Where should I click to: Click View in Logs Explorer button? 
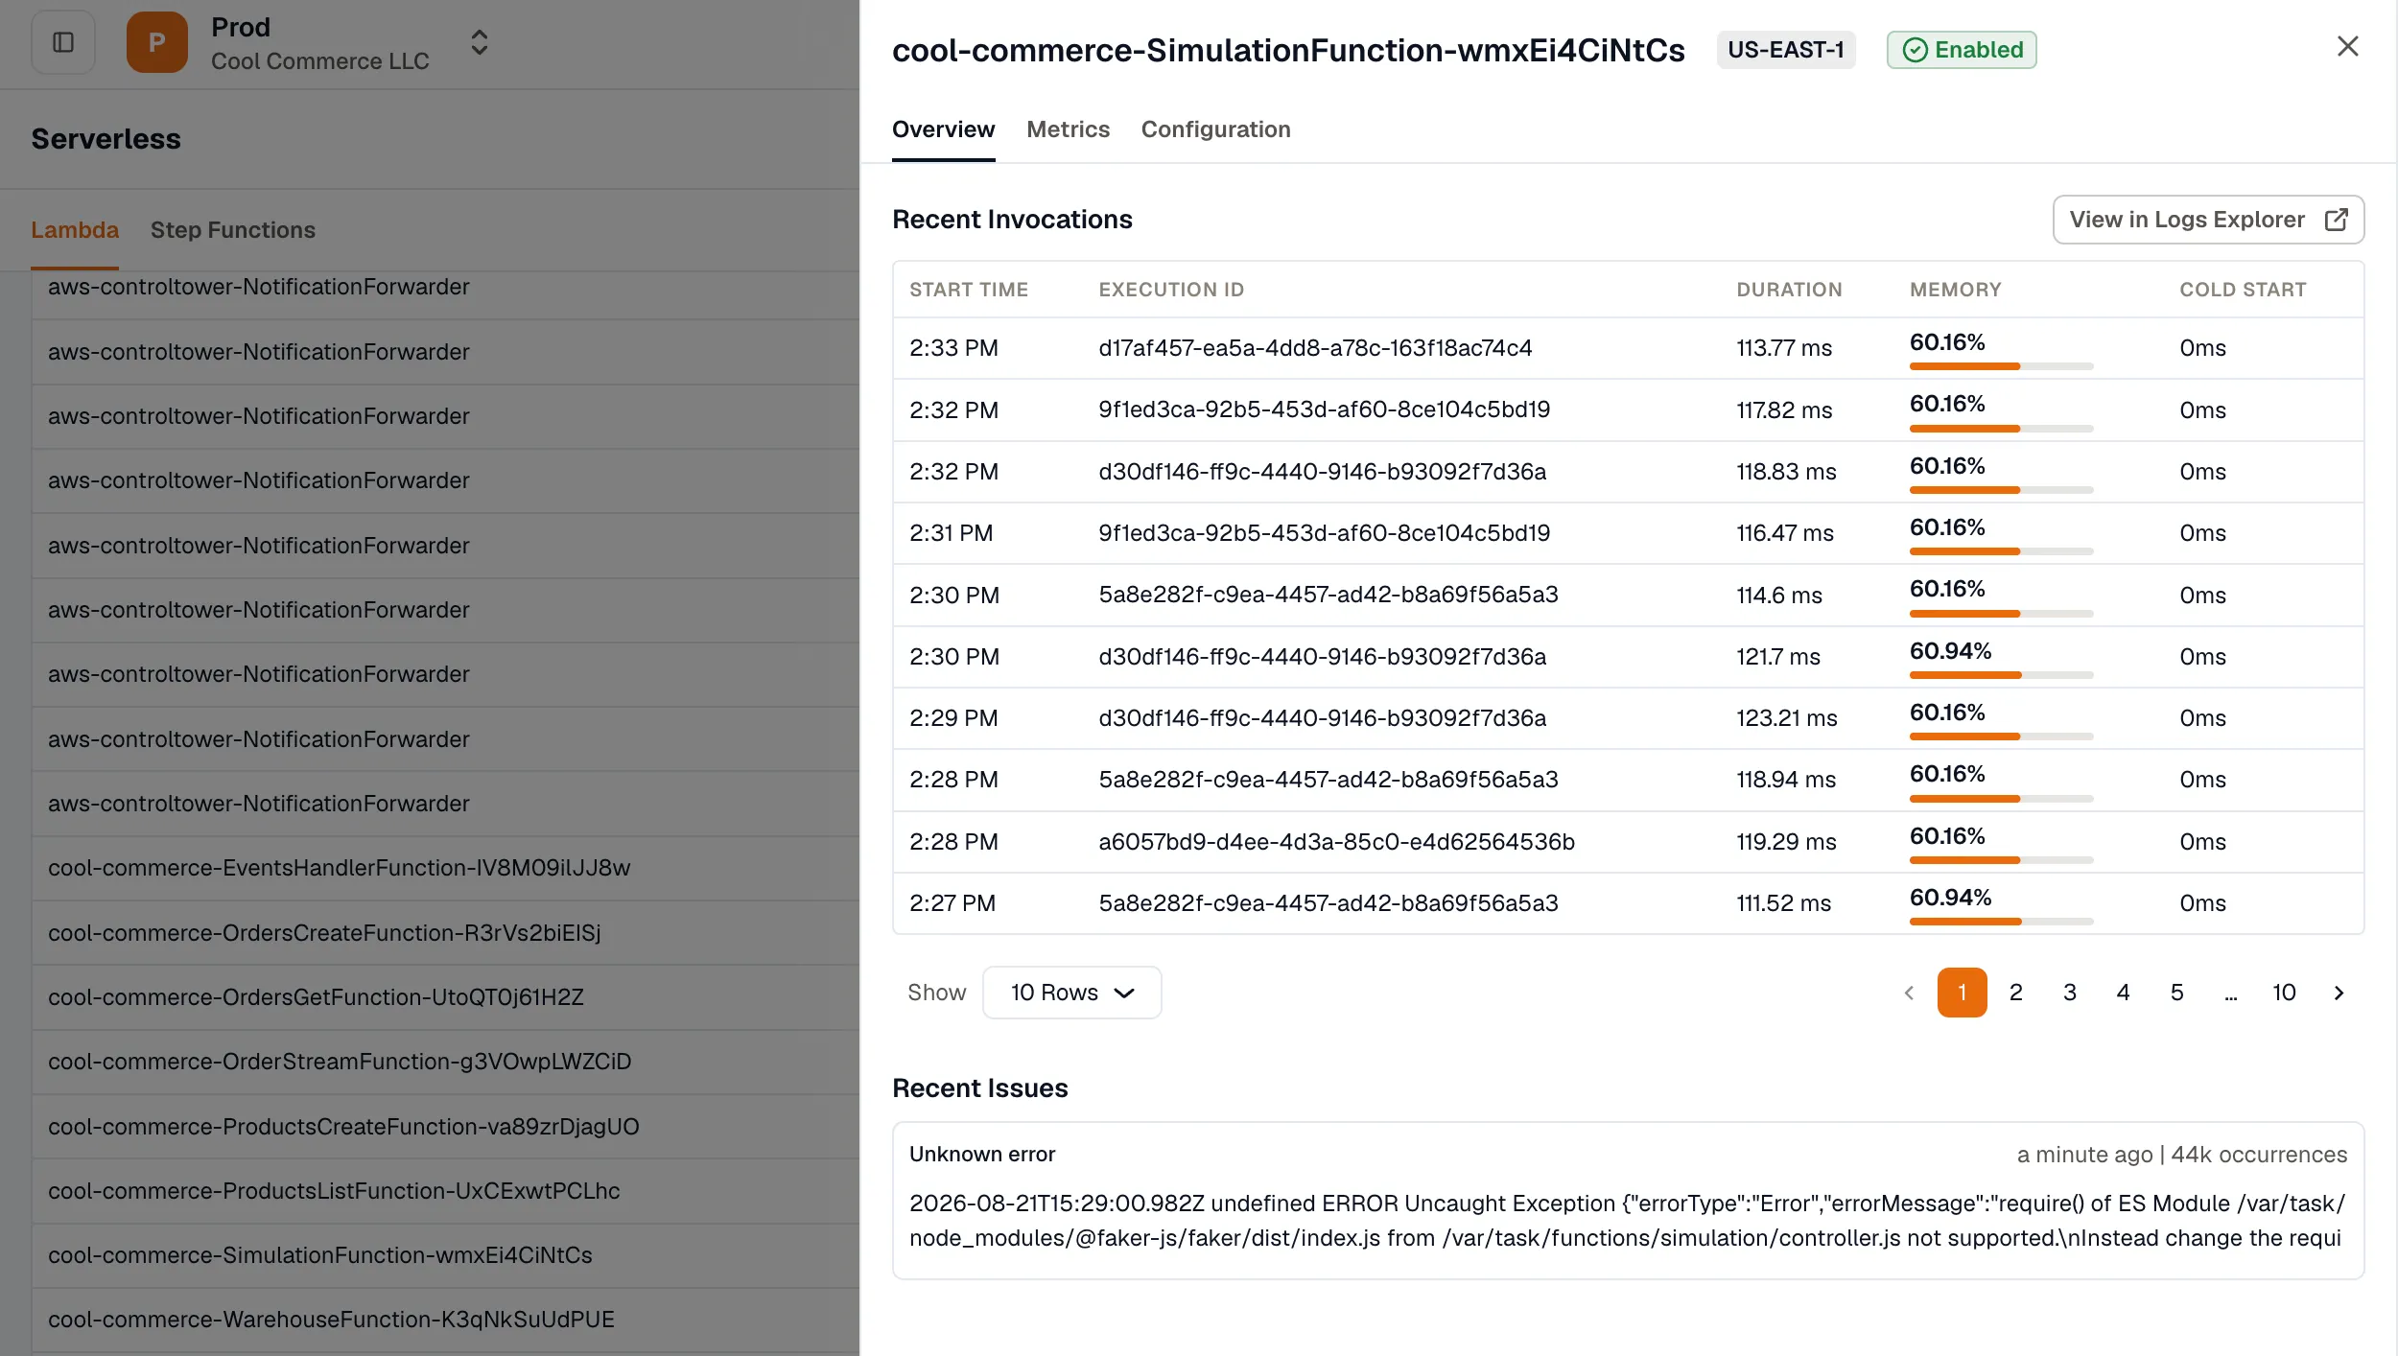(2208, 220)
